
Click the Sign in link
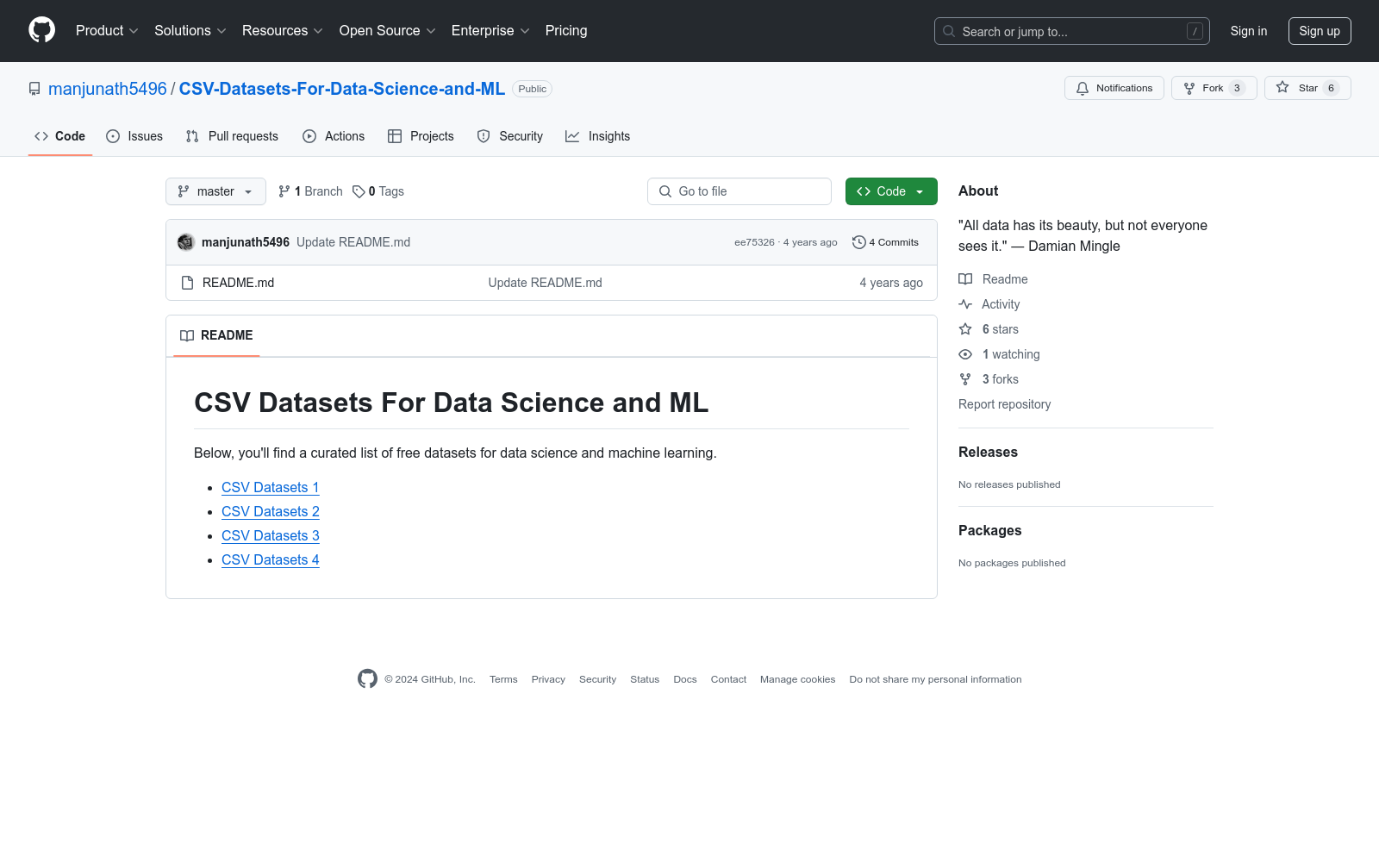pyautogui.click(x=1249, y=31)
